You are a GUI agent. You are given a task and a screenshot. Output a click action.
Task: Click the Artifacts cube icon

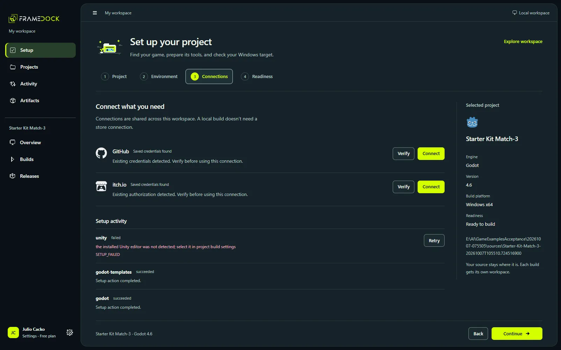13,100
